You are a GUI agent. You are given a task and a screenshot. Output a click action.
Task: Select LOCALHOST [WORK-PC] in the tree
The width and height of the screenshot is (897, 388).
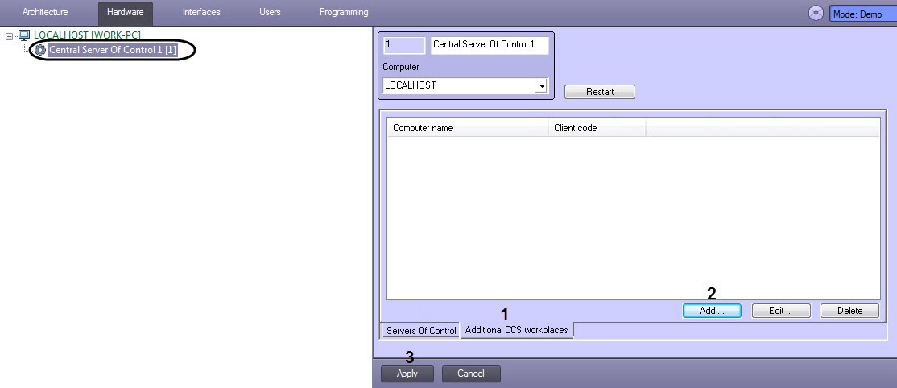[x=87, y=35]
